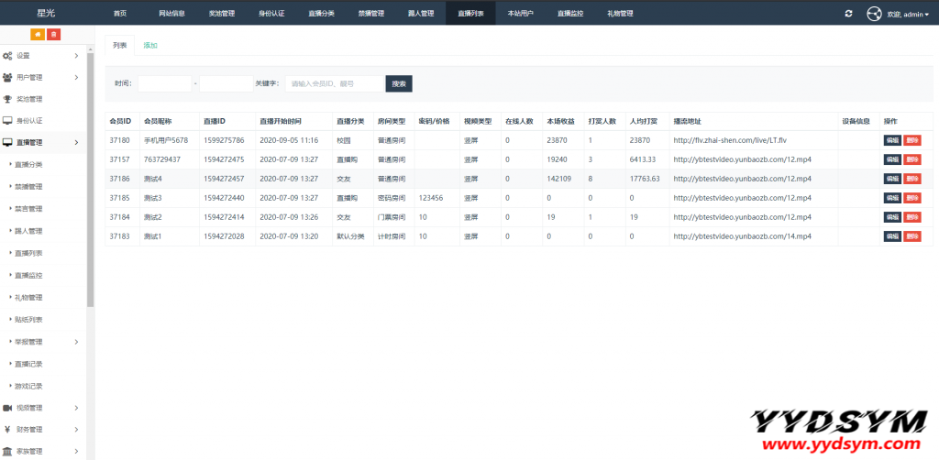Click the orange home icon button

pos(38,34)
